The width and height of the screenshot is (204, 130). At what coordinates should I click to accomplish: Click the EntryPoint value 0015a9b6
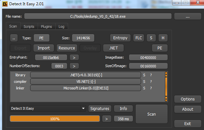click(51, 58)
